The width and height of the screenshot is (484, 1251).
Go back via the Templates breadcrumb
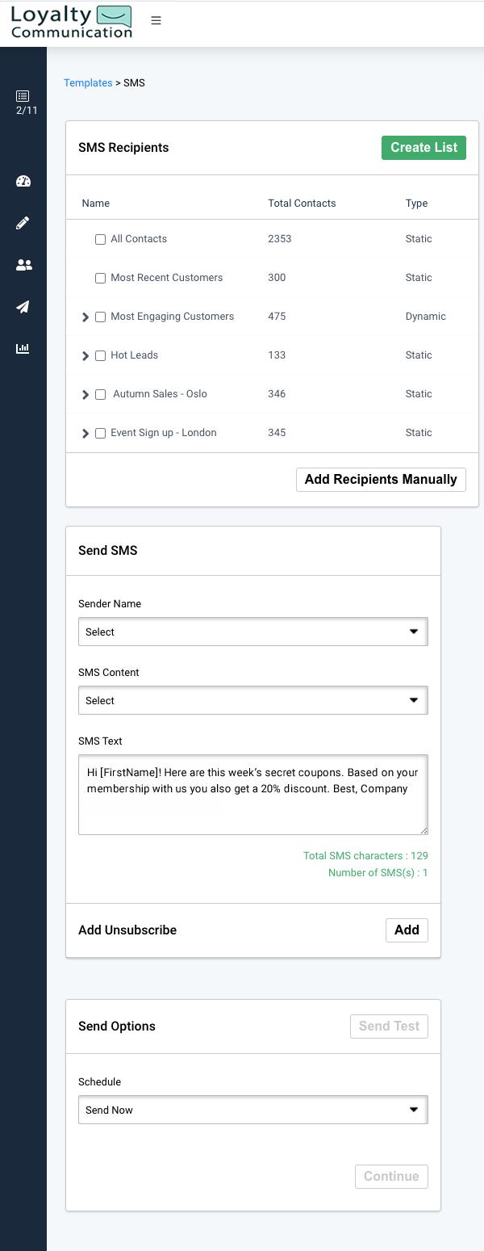88,82
